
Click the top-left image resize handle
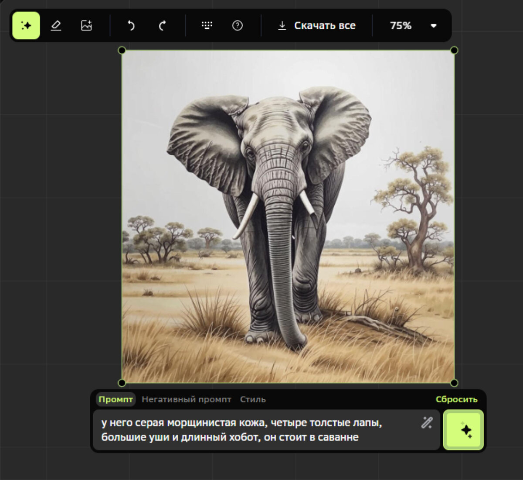[x=122, y=51]
